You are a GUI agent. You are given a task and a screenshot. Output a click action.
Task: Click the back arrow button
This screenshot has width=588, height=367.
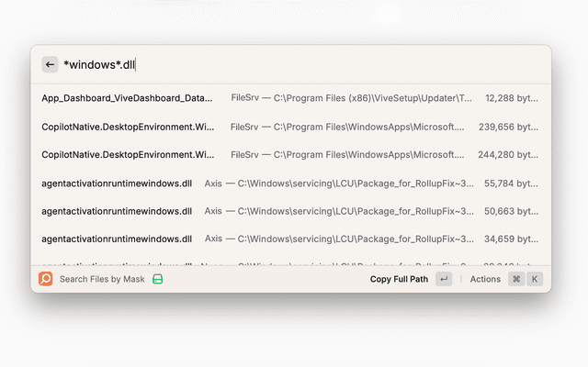tap(50, 65)
